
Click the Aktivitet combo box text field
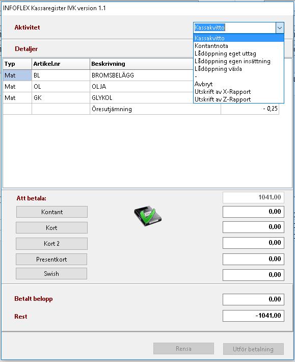(234, 28)
